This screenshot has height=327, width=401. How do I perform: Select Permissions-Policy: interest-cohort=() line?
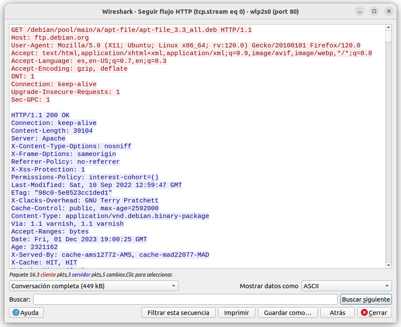pyautogui.click(x=85, y=178)
